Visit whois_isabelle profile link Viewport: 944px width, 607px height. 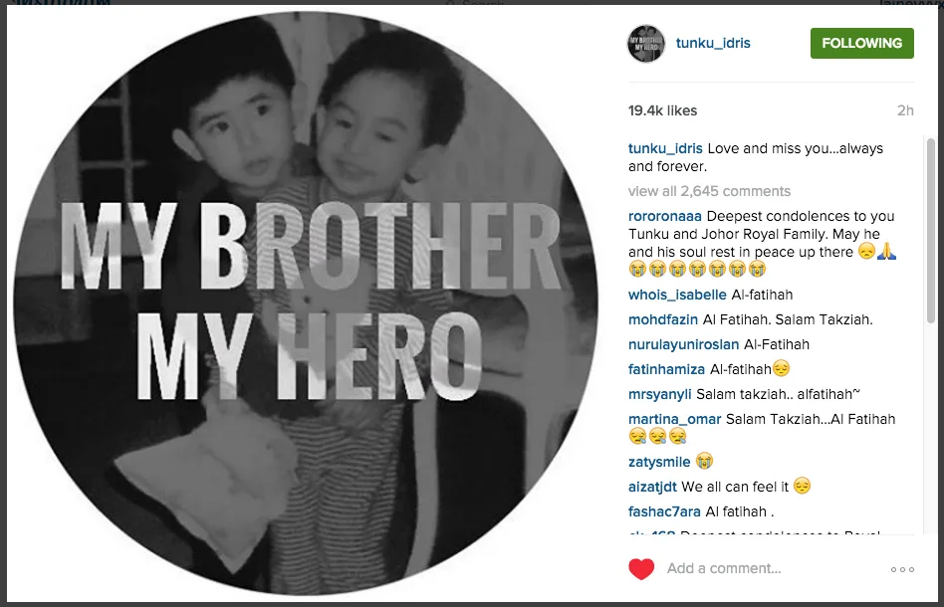coord(677,295)
